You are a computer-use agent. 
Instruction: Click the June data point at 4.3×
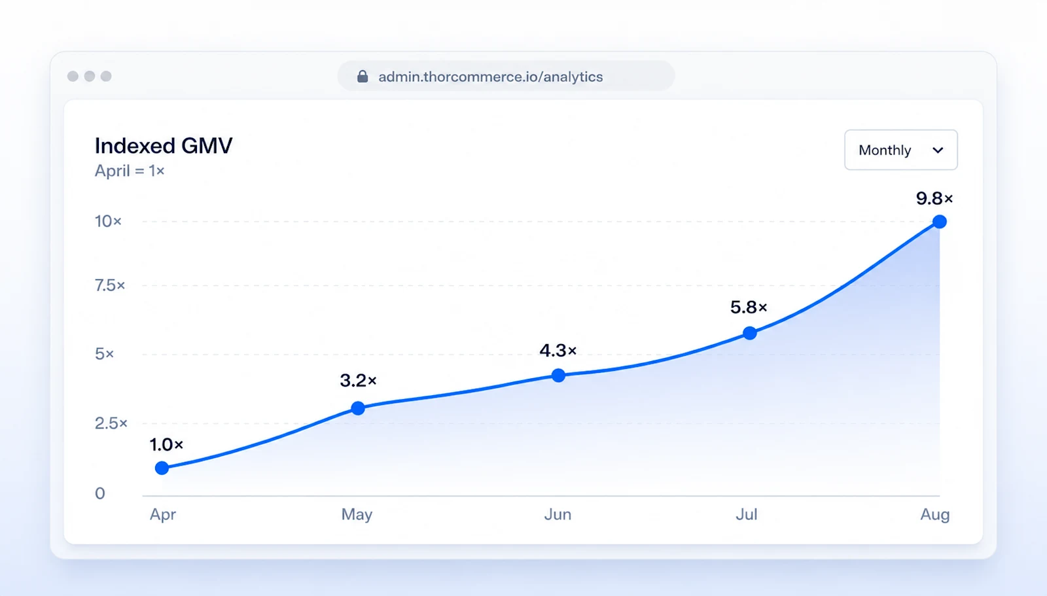558,376
